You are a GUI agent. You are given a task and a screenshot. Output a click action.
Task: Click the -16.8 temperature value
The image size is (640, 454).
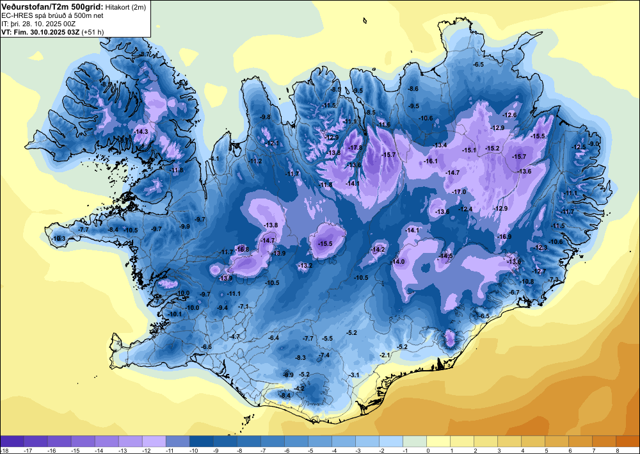tap(243, 249)
